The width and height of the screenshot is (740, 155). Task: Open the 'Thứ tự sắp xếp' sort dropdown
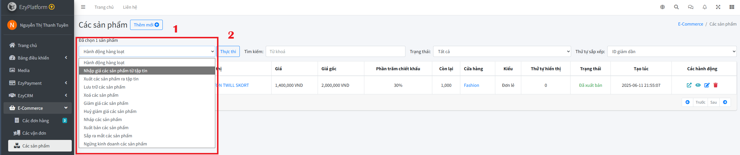(671, 52)
